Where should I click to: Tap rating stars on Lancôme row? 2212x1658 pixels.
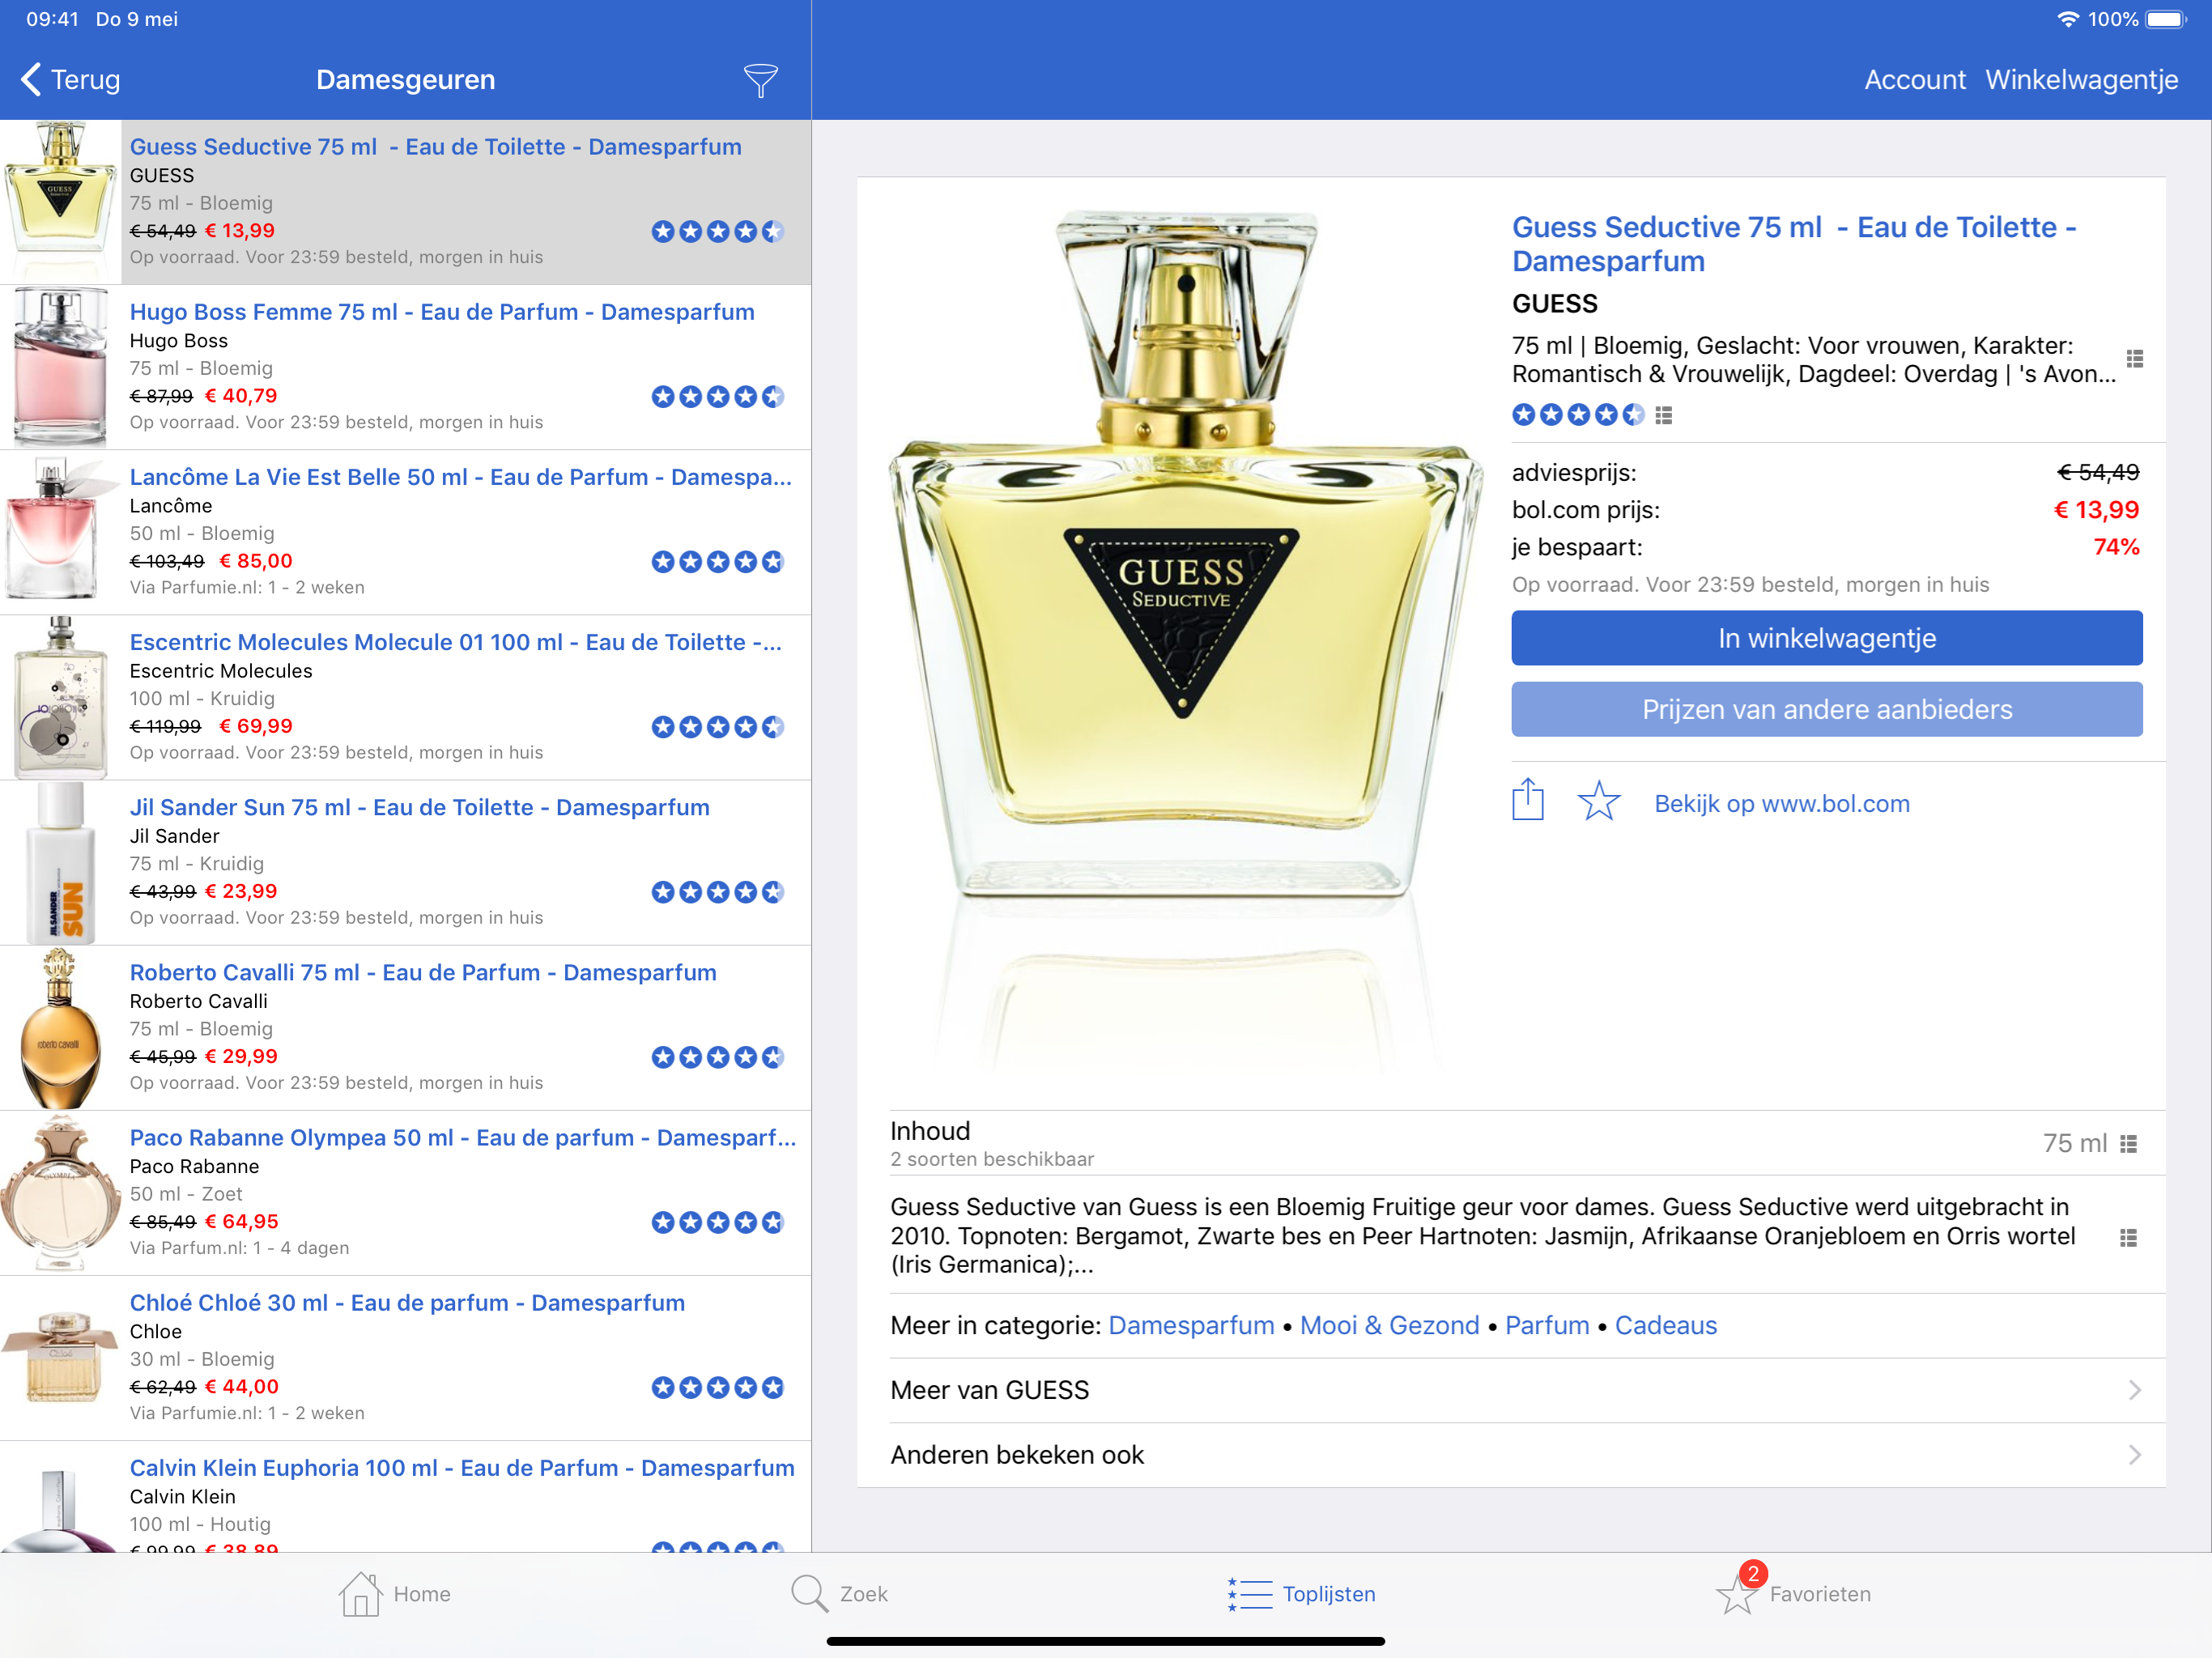pos(717,561)
